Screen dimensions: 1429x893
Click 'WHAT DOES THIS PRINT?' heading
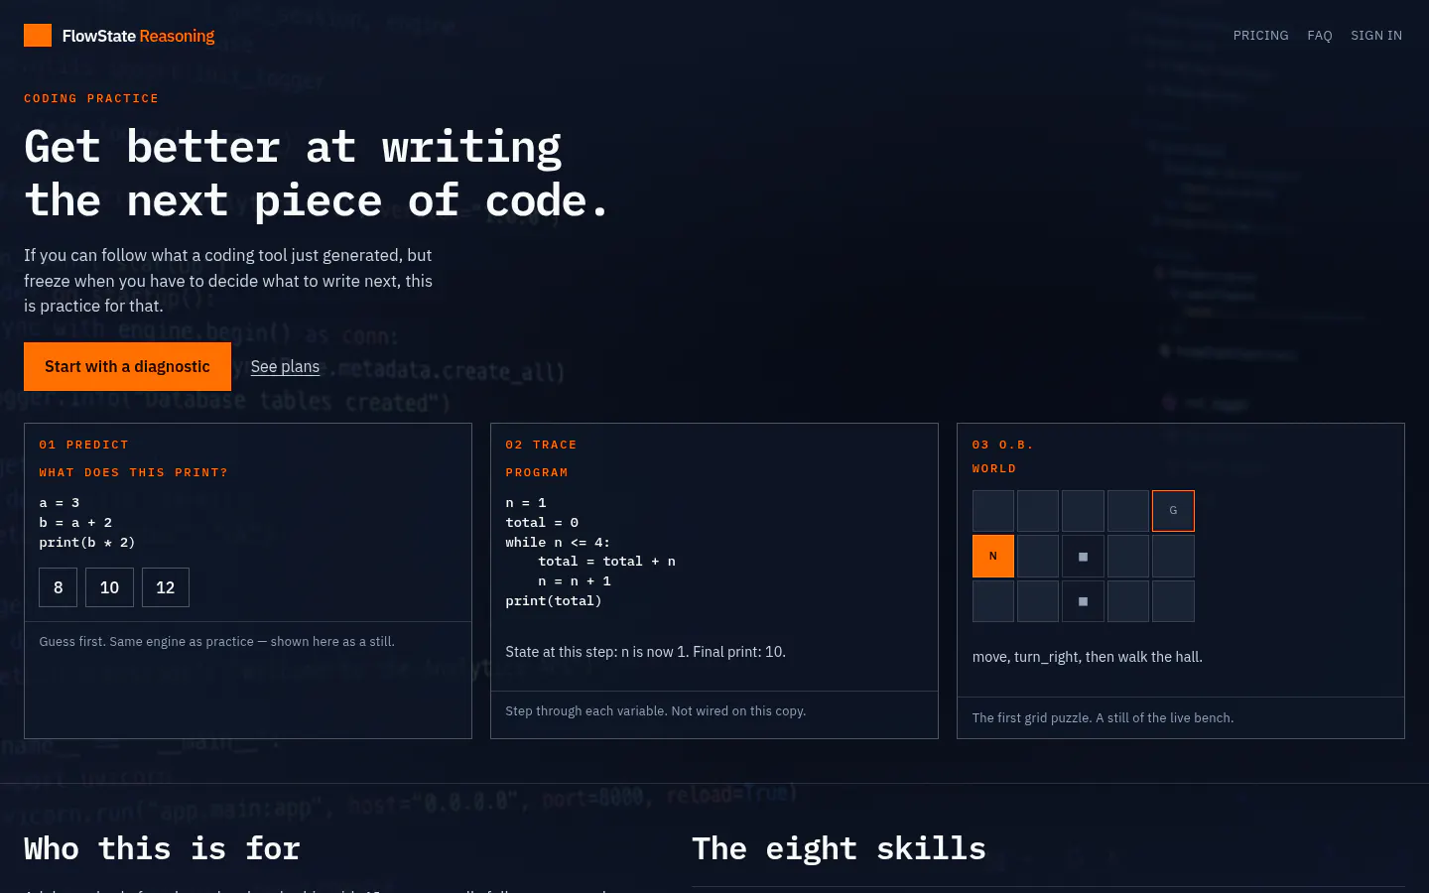133,472
